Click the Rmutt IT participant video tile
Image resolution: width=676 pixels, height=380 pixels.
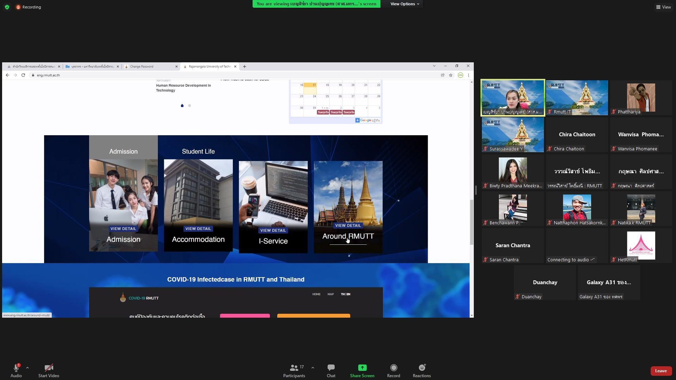(x=577, y=98)
